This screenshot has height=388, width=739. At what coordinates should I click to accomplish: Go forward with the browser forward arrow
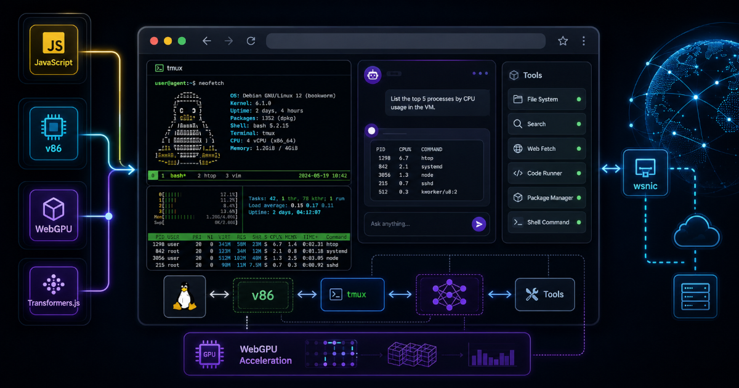point(228,41)
